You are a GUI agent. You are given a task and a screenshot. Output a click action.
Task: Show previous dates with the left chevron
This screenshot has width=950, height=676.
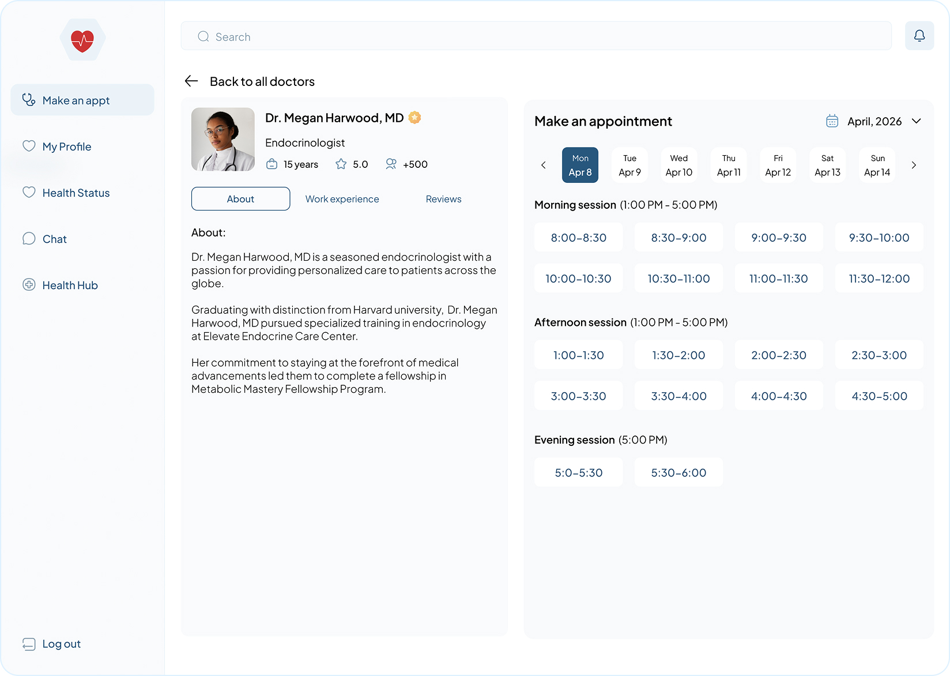[543, 165]
